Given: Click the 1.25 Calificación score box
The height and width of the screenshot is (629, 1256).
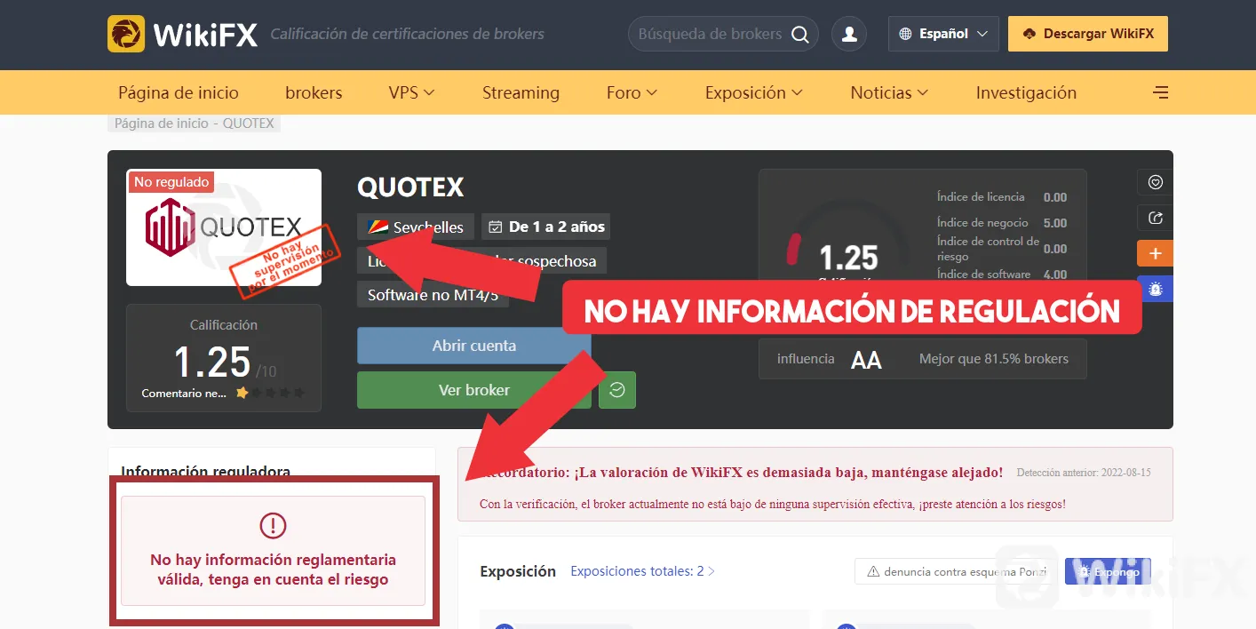Looking at the screenshot, I should pyautogui.click(x=224, y=358).
